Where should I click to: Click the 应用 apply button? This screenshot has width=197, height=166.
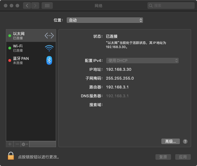tap(183, 157)
